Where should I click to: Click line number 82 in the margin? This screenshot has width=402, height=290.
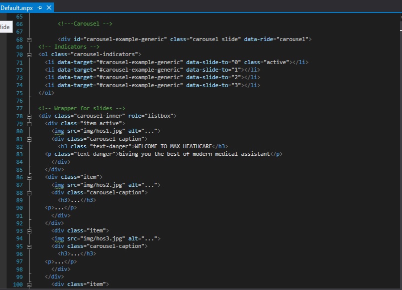(18, 146)
